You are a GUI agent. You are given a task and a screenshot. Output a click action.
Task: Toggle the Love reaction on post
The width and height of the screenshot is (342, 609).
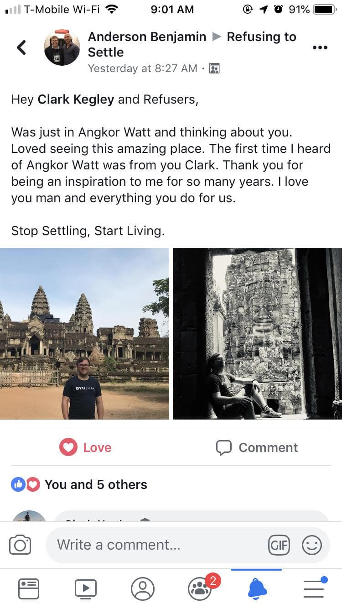pos(86,447)
